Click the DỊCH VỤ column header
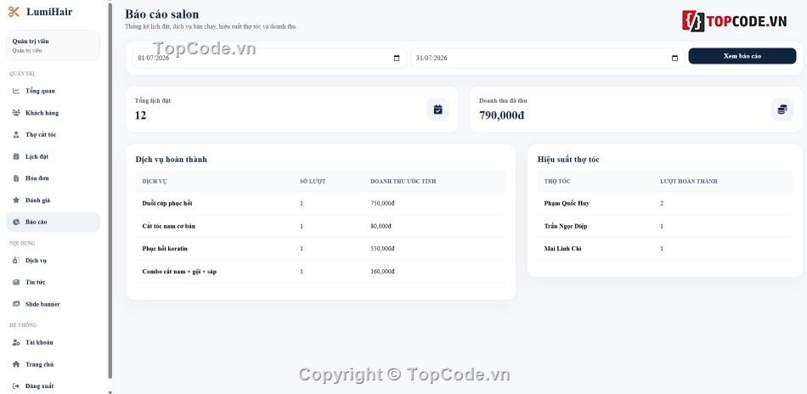The height and width of the screenshot is (394, 807). pos(155,182)
